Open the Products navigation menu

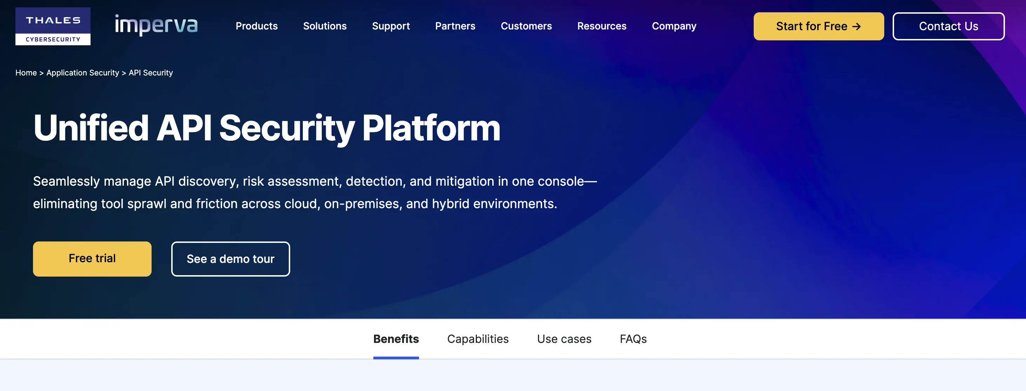256,26
